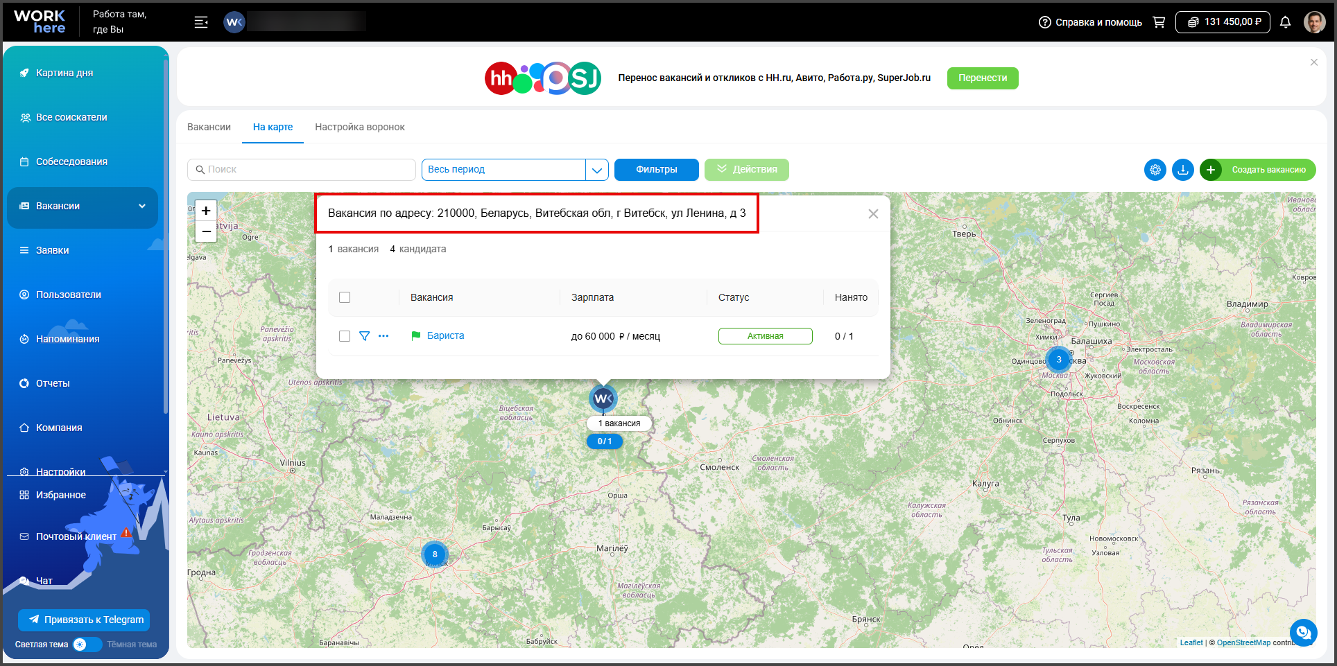Viewport: 1337px width, 666px height.
Task: Zoom out on the map
Action: point(206,231)
